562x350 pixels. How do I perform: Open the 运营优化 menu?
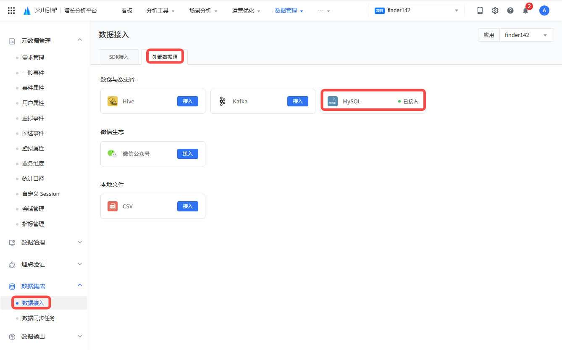click(x=247, y=11)
